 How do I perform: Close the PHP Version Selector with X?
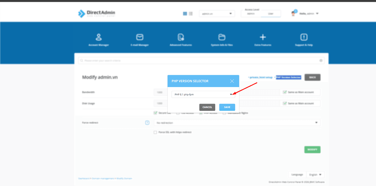[232, 81]
